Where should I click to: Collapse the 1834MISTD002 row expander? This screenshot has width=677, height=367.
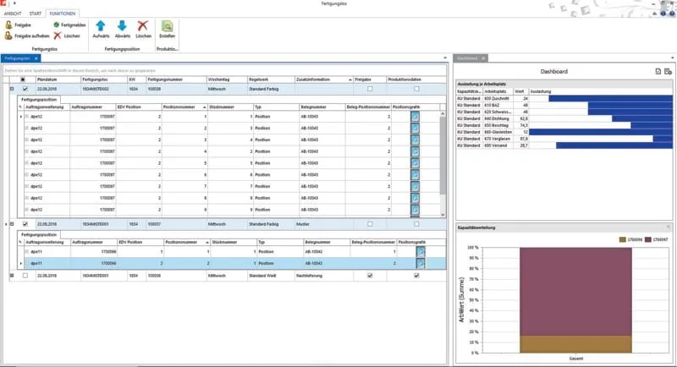coord(11,88)
